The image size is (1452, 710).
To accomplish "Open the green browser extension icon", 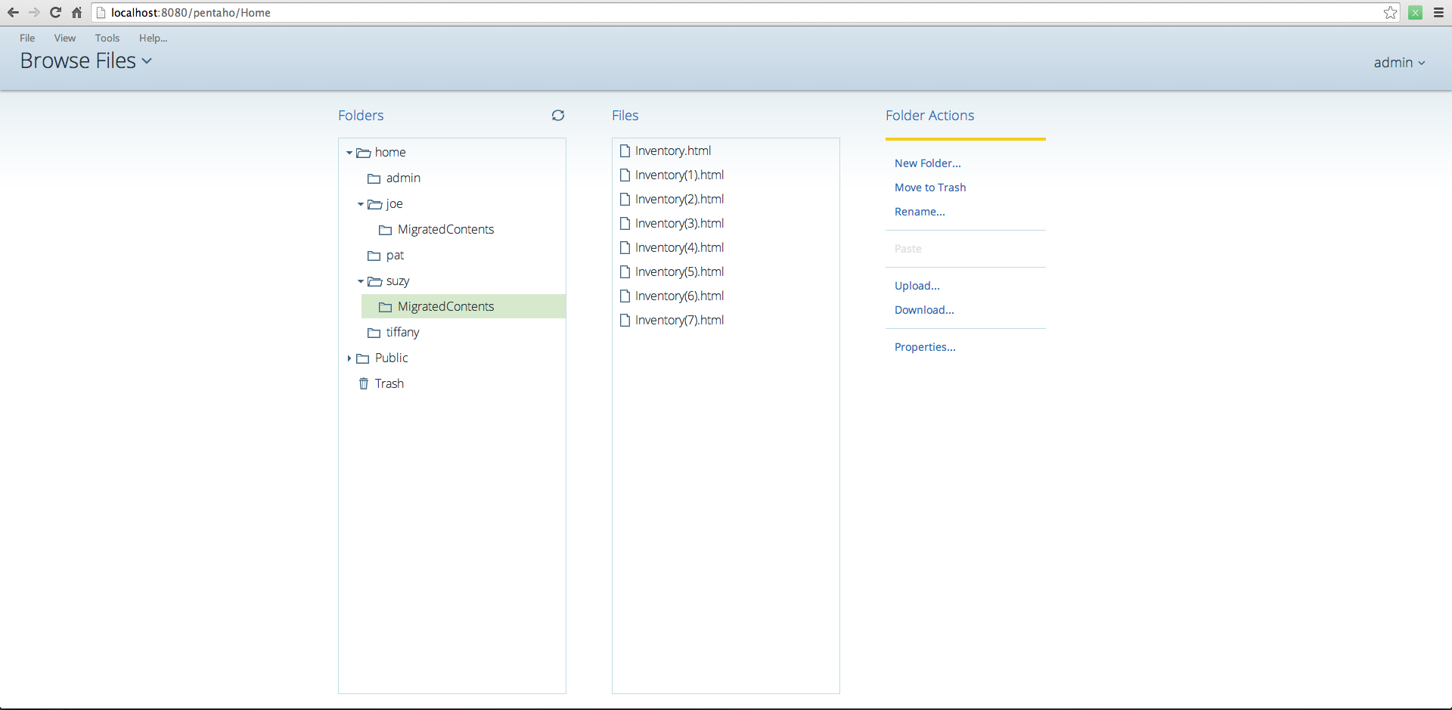I will pos(1415,12).
